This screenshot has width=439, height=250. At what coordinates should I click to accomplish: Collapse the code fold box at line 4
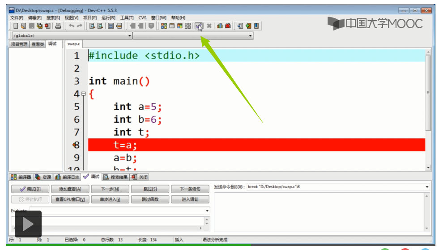(83, 94)
